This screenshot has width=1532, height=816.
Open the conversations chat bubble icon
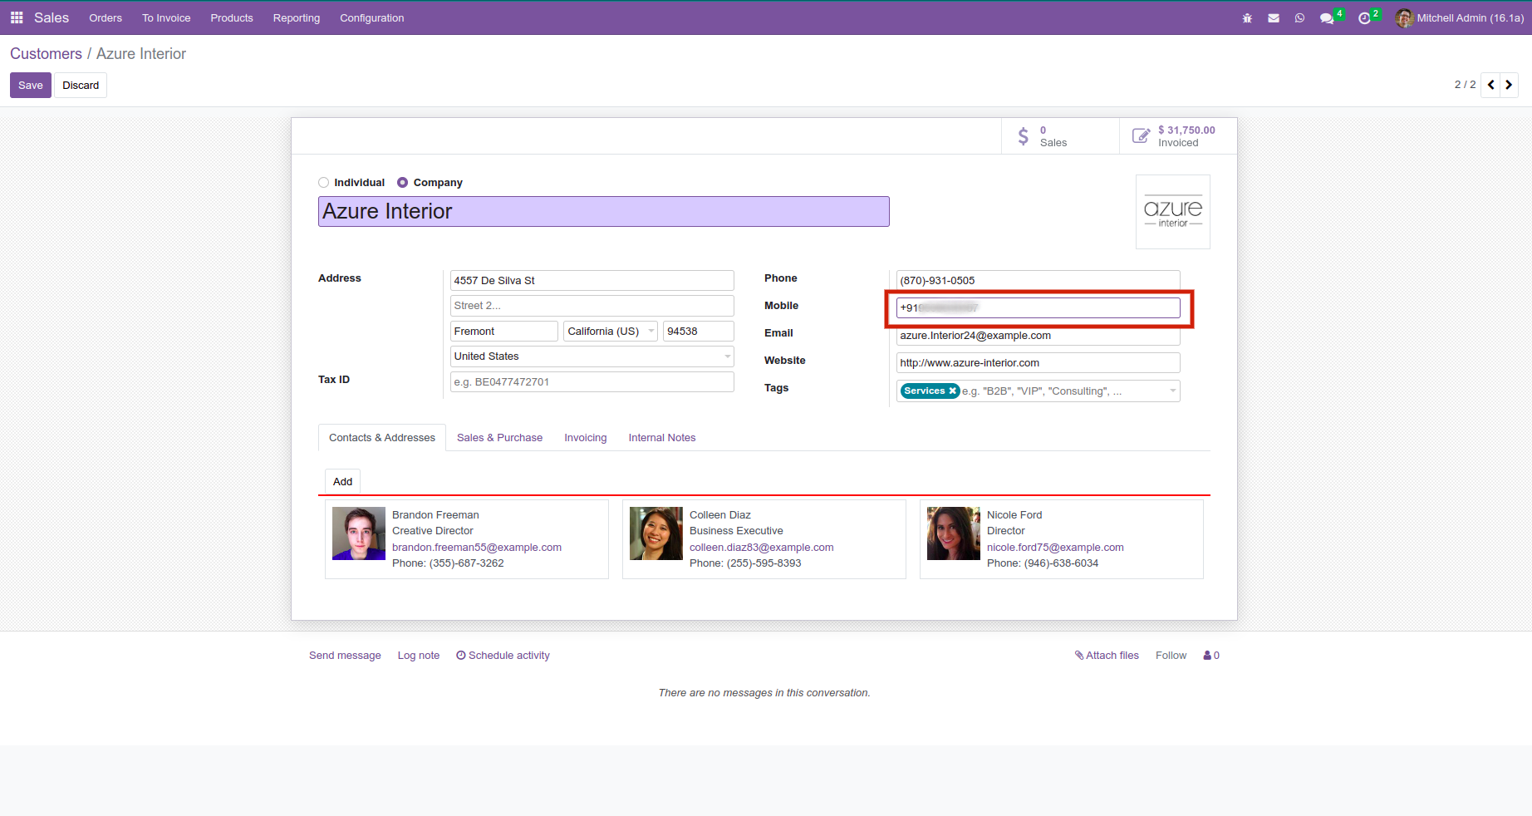pos(1327,18)
